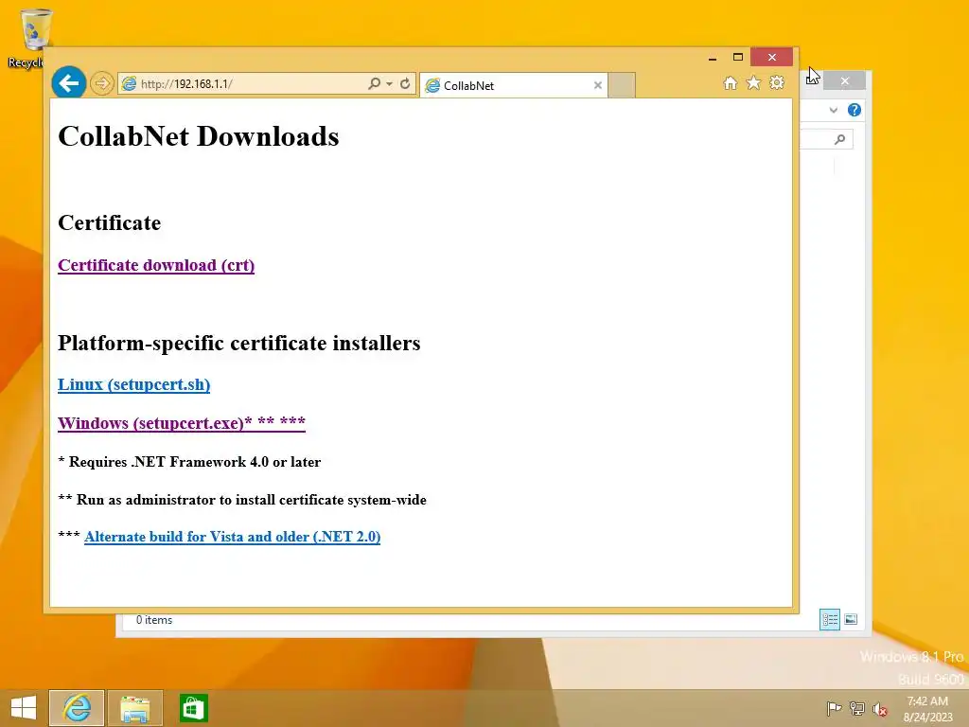The width and height of the screenshot is (969, 727).
Task: Open a new tab button
Action: coord(622,85)
